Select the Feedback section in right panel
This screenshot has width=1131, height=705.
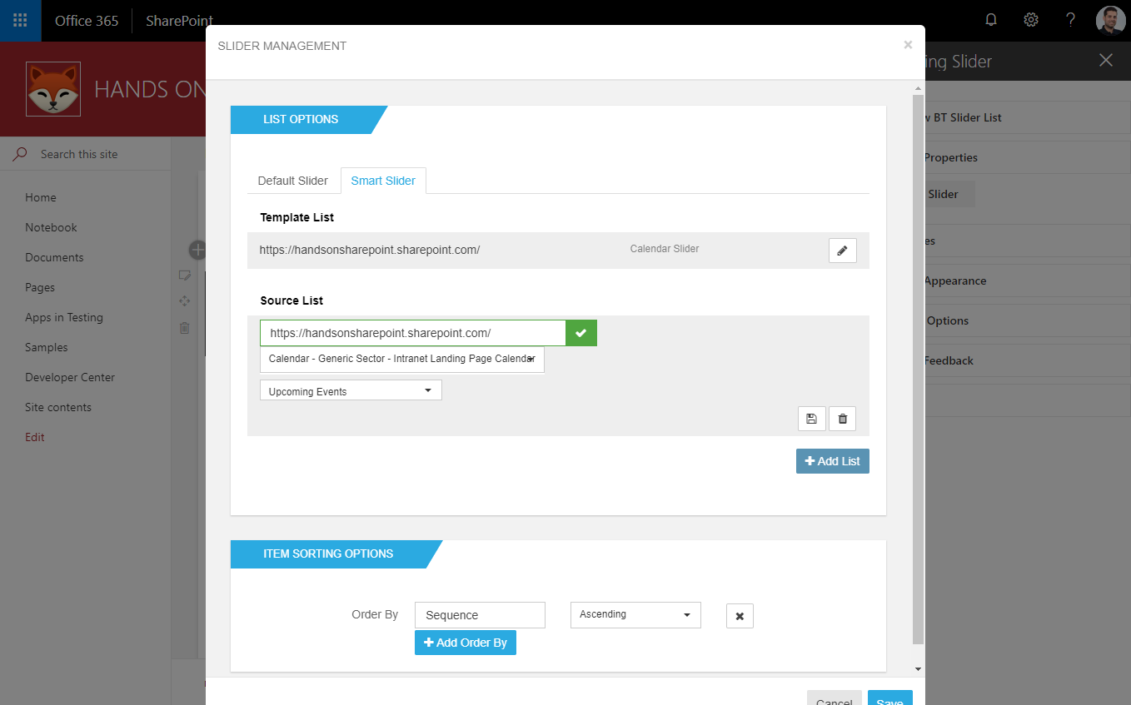(951, 360)
